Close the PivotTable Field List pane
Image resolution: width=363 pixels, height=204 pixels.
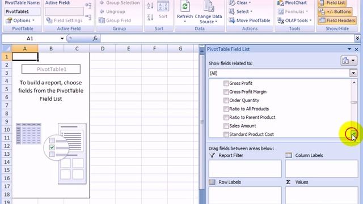(x=357, y=49)
